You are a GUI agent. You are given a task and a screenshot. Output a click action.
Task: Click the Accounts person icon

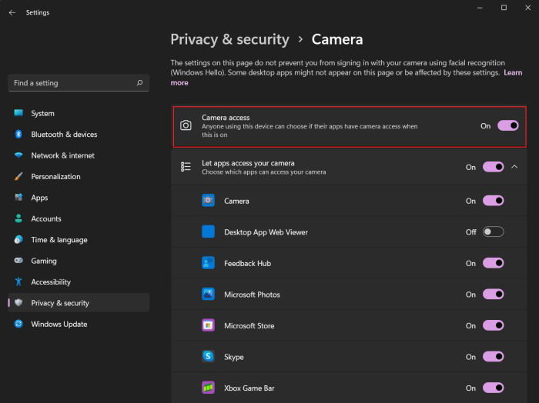tap(18, 218)
